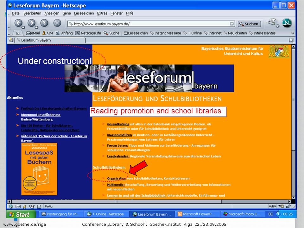The image size is (304, 228).
Task: Click the Navigator icon in status bar
Action: [11, 206]
